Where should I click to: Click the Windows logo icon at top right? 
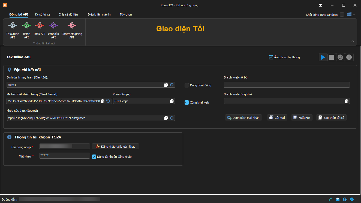click(349, 14)
